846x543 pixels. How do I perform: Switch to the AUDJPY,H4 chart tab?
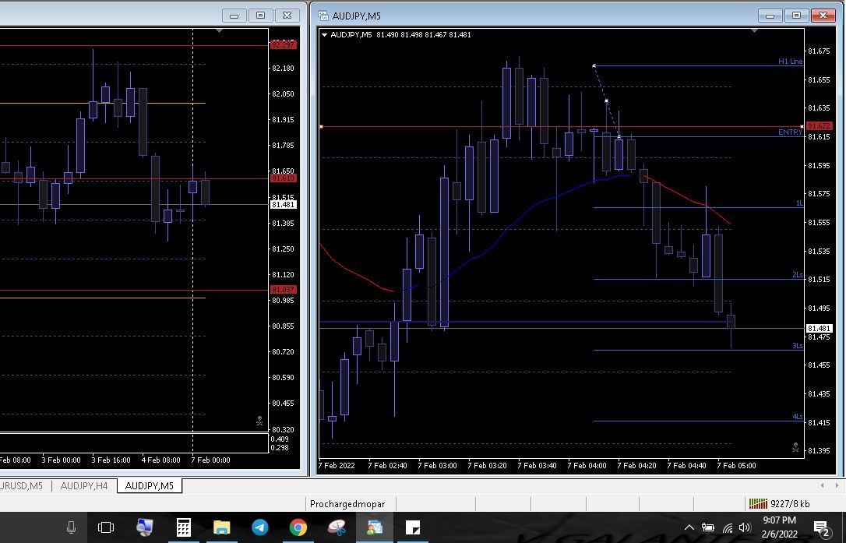[x=84, y=486]
